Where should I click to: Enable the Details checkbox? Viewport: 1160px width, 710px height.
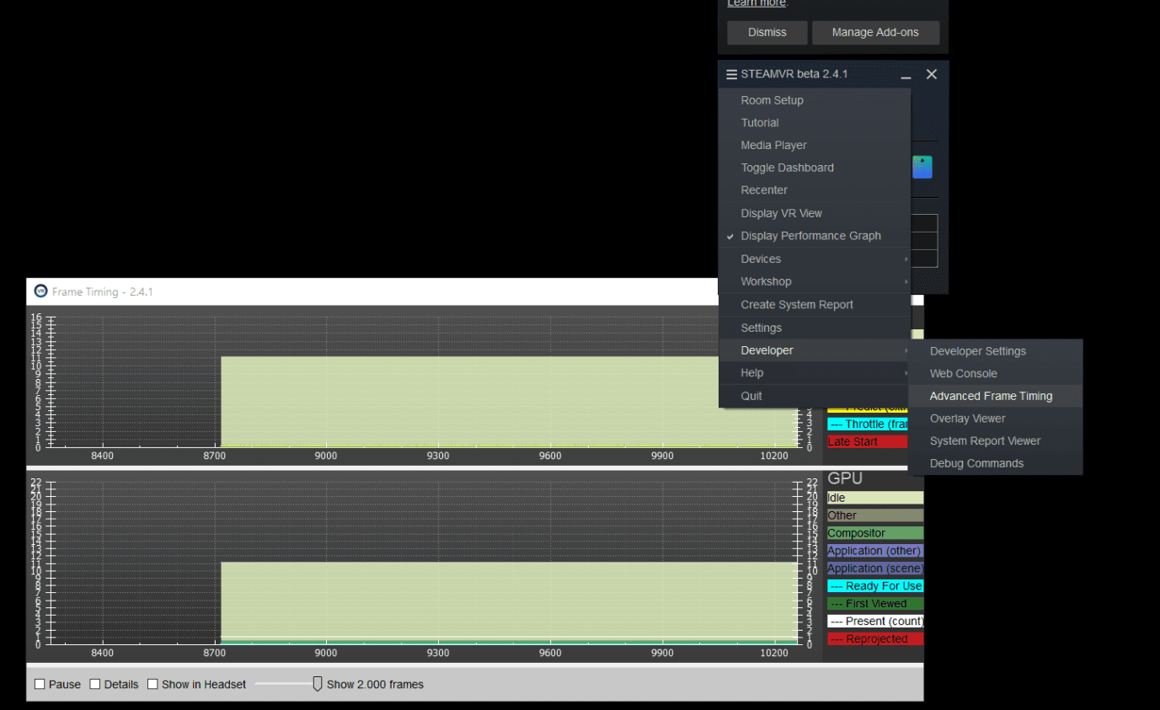coord(95,684)
